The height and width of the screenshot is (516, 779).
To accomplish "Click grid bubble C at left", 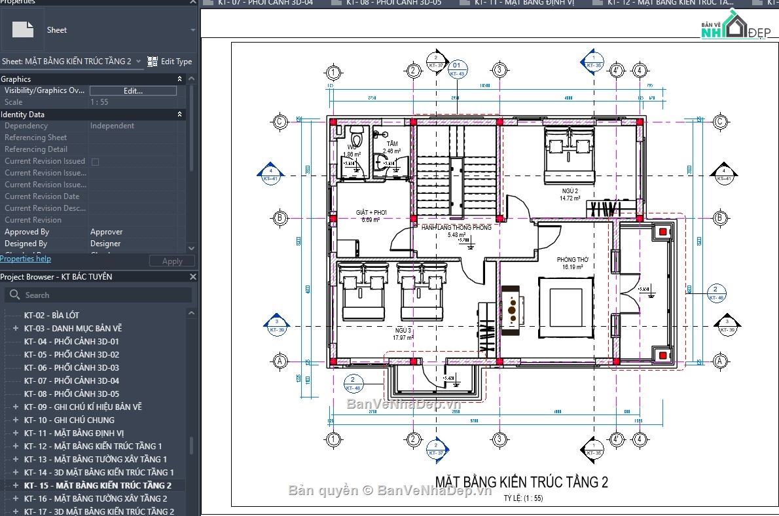I will [x=280, y=122].
